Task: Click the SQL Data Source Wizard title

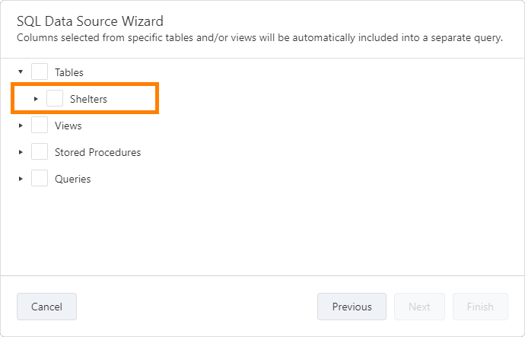Action: pyautogui.click(x=90, y=21)
